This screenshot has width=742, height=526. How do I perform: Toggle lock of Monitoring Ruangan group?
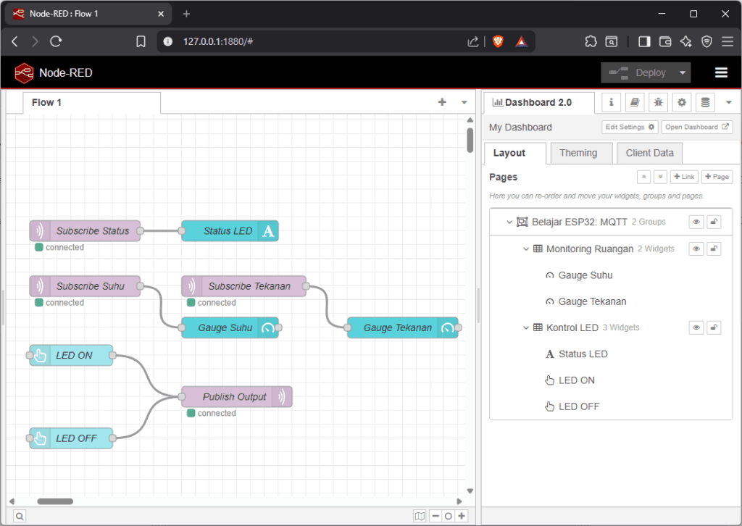point(714,249)
